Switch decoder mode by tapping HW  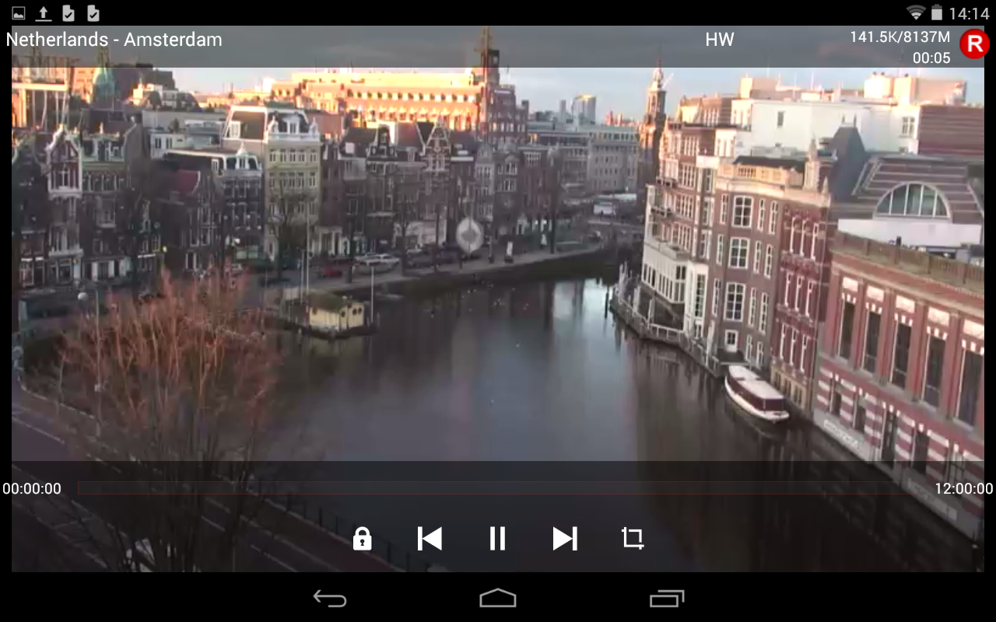(x=719, y=39)
